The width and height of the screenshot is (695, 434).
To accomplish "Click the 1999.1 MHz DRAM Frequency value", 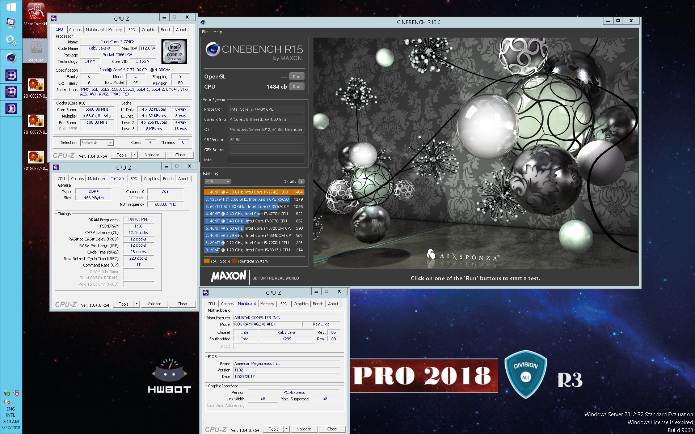I will point(138,220).
